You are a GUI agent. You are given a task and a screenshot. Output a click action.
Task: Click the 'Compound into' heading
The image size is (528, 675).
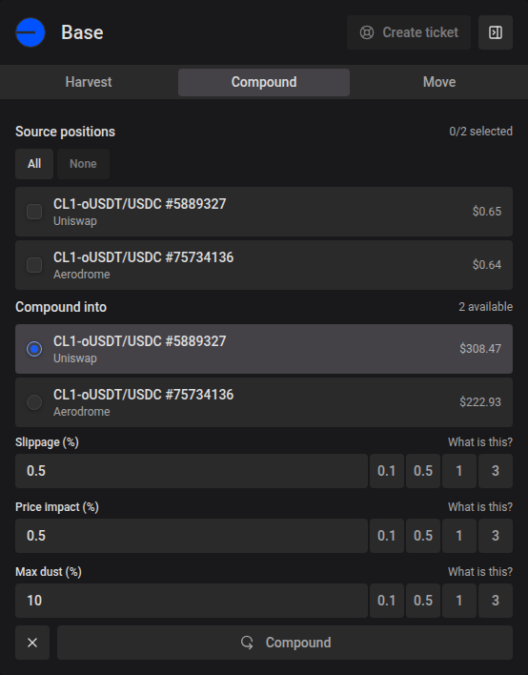[61, 307]
